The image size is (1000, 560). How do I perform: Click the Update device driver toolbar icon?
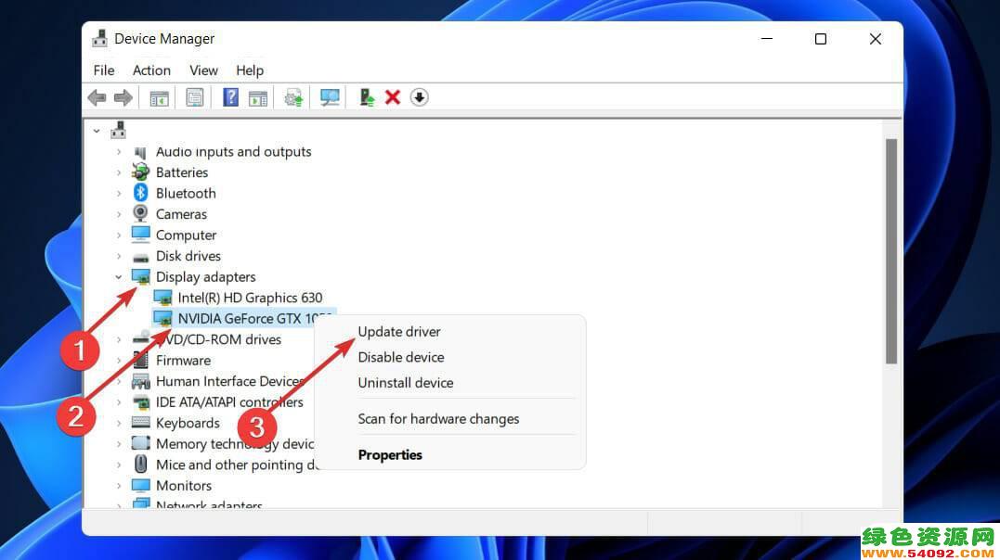point(293,97)
